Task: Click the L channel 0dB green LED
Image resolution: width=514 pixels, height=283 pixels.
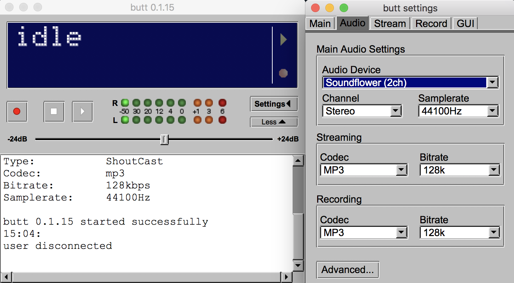Action: 182,120
